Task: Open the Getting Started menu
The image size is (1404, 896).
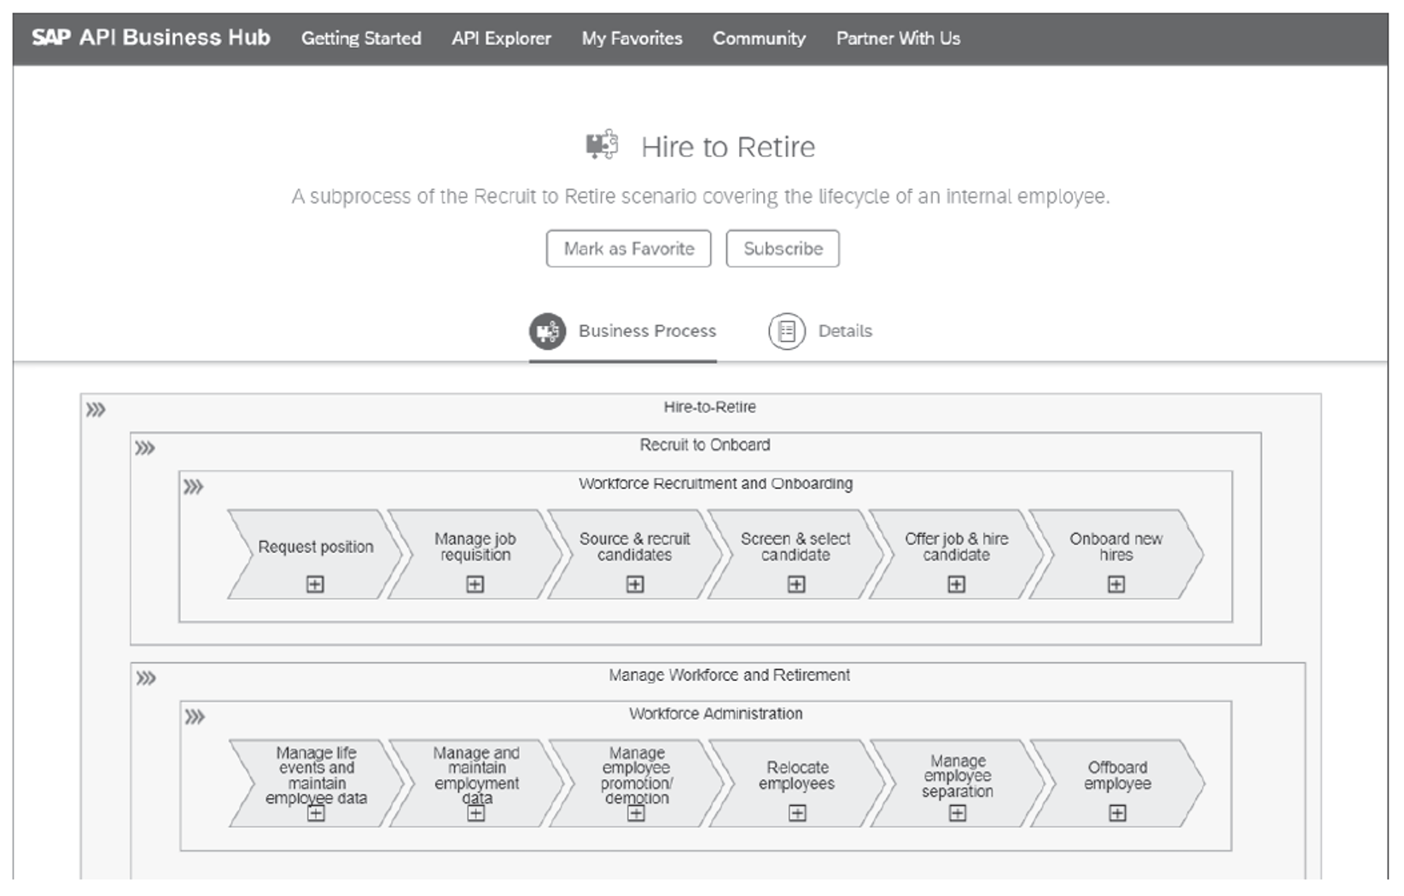Action: click(361, 38)
